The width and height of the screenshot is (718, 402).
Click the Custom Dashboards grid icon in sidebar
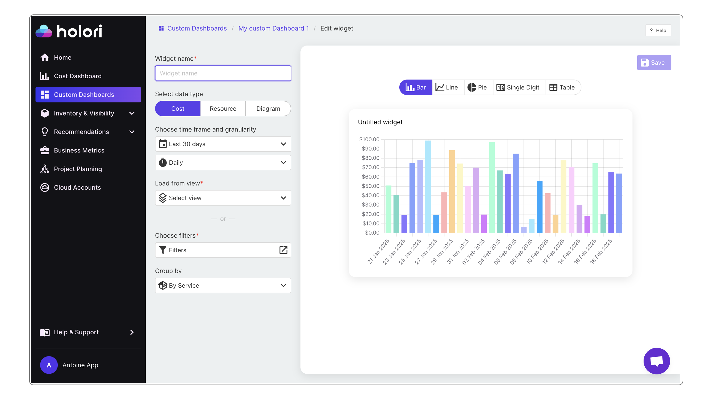pos(45,94)
